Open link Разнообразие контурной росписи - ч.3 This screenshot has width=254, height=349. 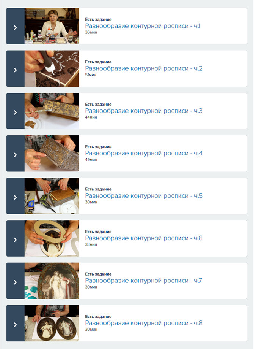coord(144,111)
